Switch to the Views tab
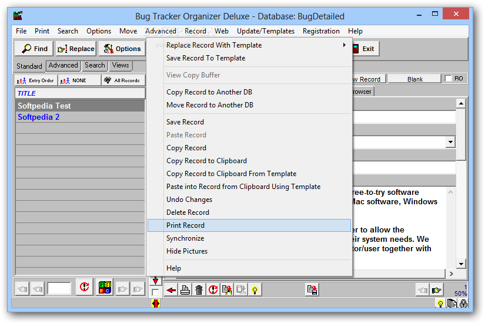The width and height of the screenshot is (485, 324). coord(121,66)
